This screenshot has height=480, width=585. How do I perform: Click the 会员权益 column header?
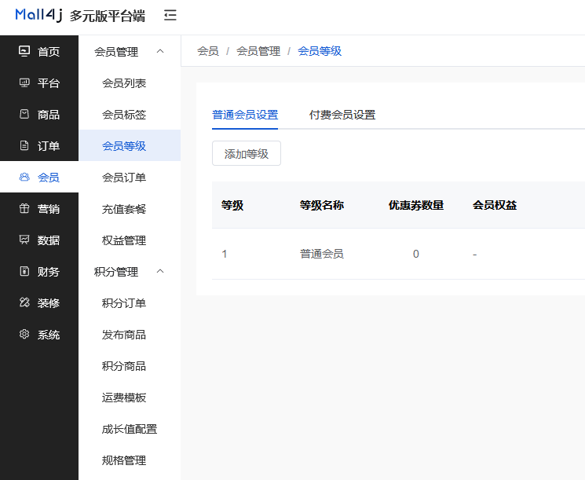495,205
